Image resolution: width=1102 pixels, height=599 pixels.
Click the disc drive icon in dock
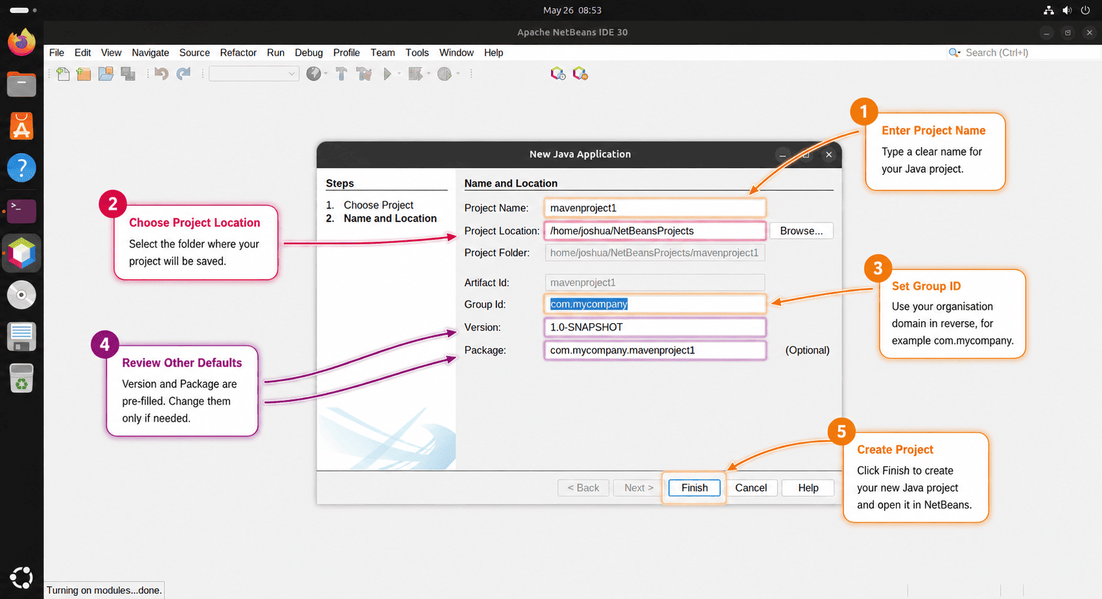(21, 295)
